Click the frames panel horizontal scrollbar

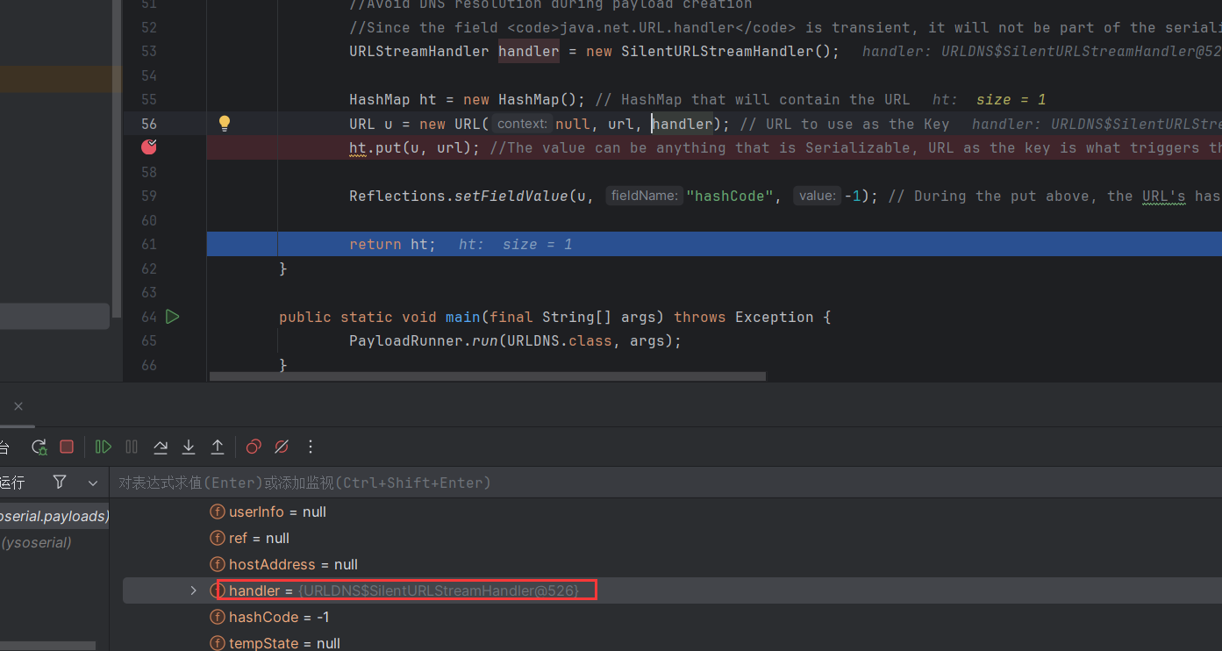point(47,646)
